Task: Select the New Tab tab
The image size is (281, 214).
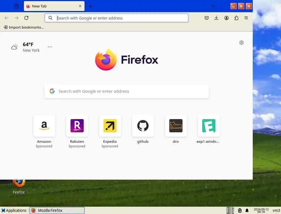Action: 54,6
